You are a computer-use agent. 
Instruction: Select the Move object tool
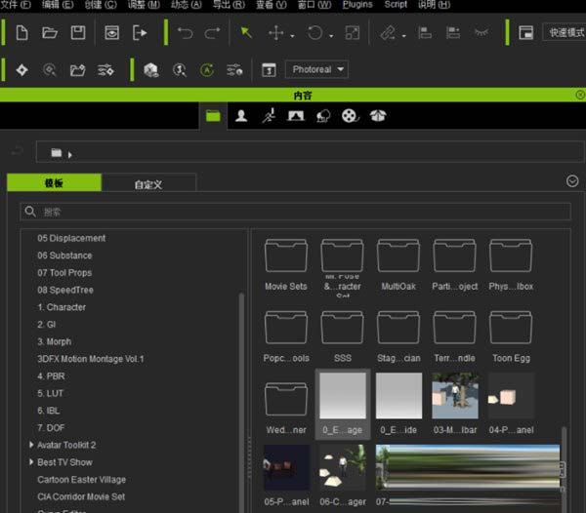coord(276,33)
